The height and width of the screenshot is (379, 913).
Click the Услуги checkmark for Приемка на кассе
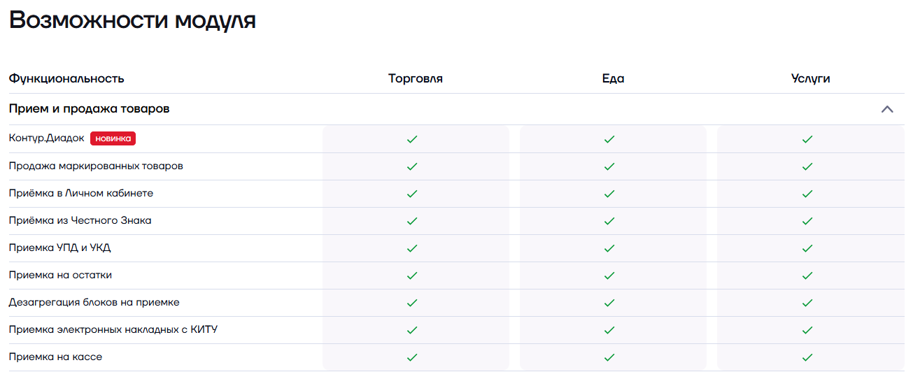pyautogui.click(x=807, y=357)
